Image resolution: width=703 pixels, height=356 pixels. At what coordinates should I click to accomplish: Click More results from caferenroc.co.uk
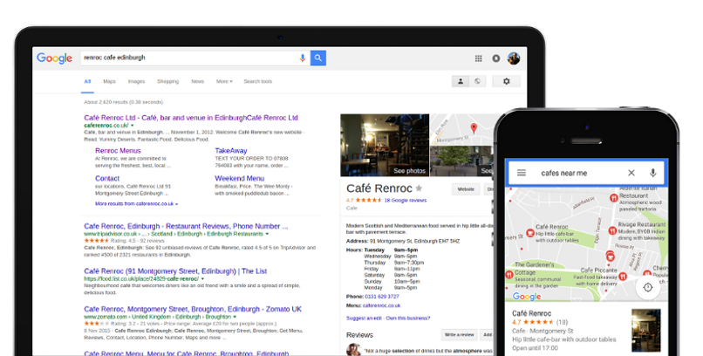tap(136, 203)
